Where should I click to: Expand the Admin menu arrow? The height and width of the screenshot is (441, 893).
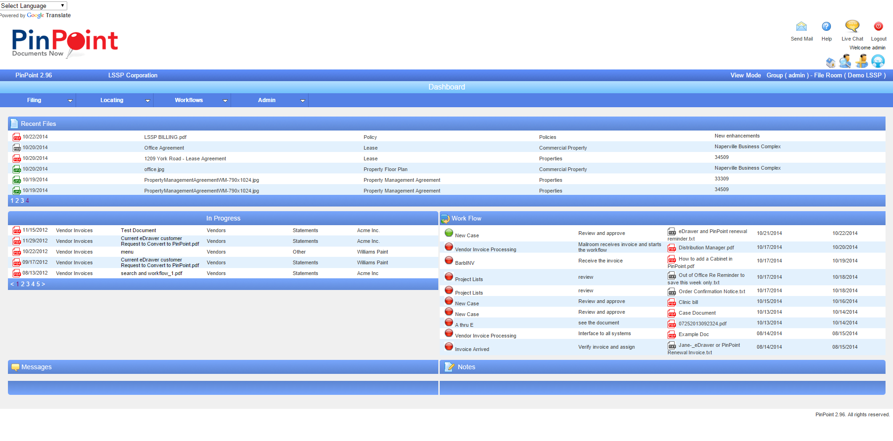click(x=303, y=100)
